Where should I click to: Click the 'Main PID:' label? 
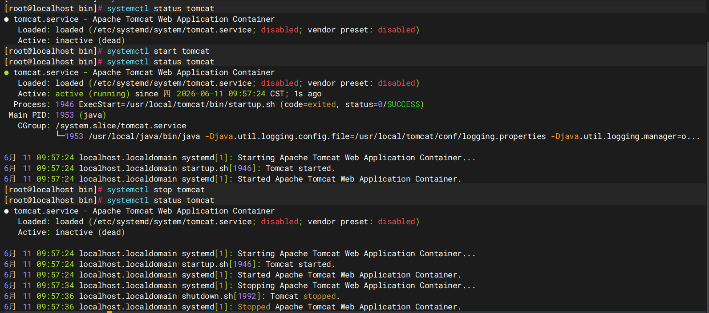(29, 115)
